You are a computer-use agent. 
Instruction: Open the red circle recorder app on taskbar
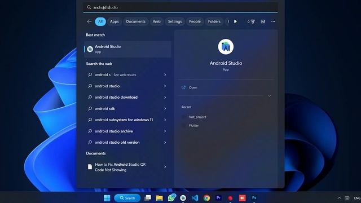(230, 198)
